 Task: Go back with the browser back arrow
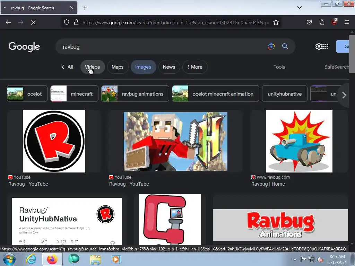pos(8,23)
